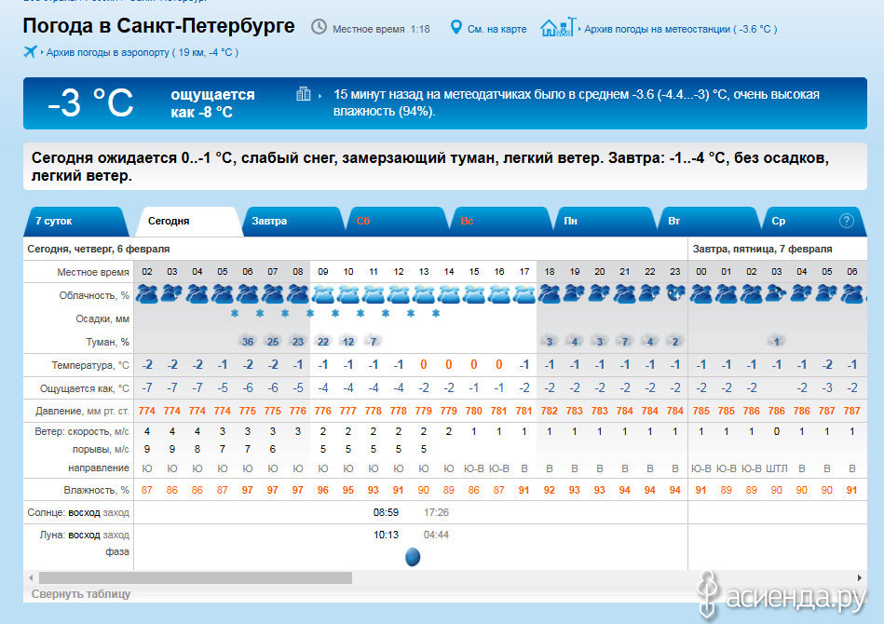
Task: Click the clock icon beside Местное время
Action: tap(319, 27)
